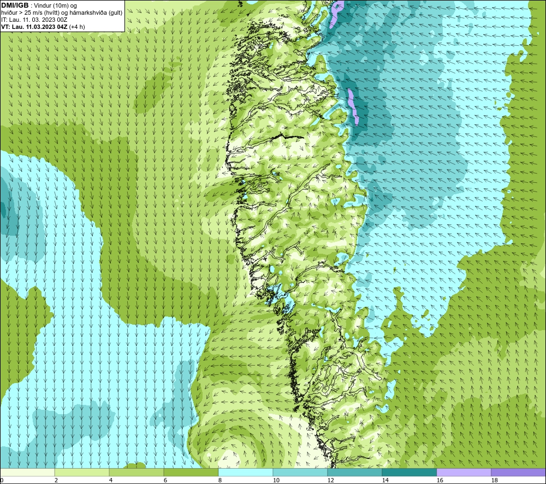Viewport: 546px width, 484px height.
Task: Click the 12–14 m/s medium teal swatch
Action: pyautogui.click(x=354, y=473)
